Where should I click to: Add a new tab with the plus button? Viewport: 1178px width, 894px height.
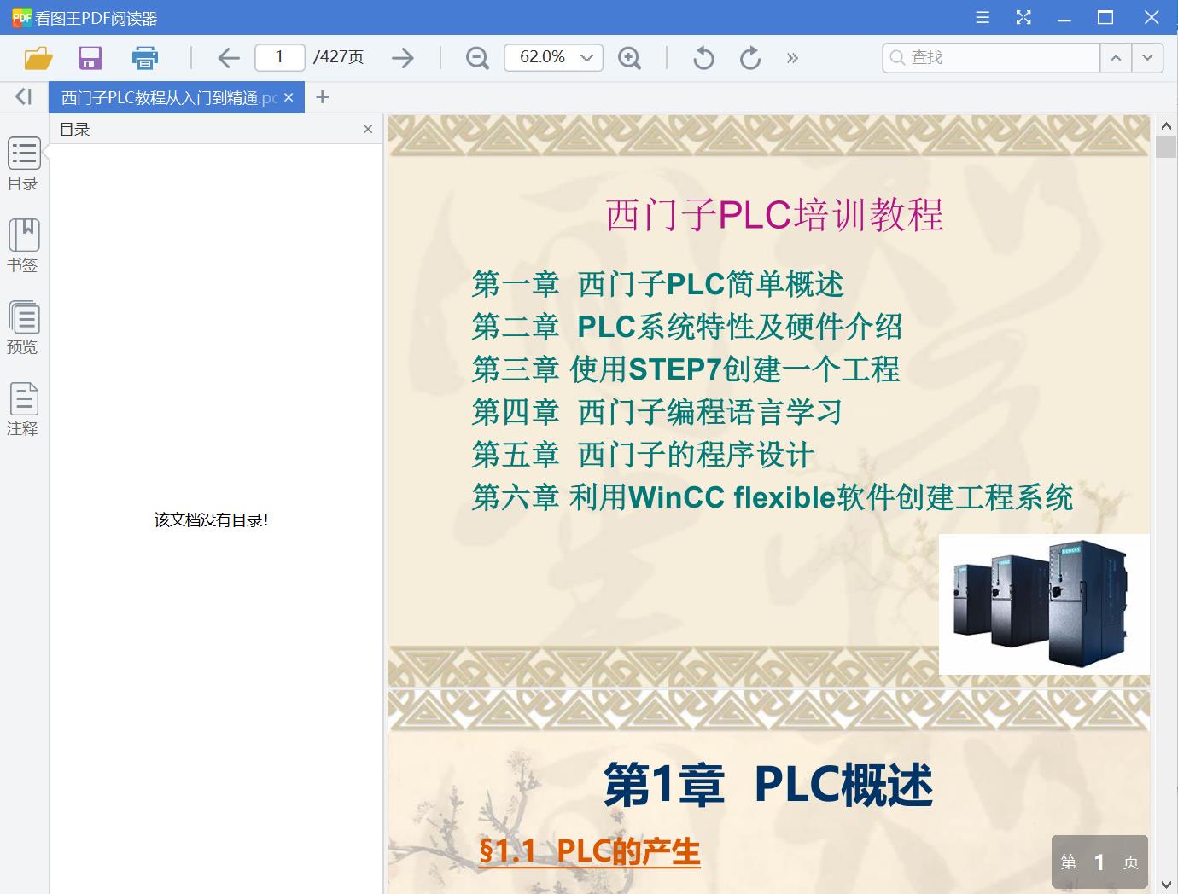[322, 97]
